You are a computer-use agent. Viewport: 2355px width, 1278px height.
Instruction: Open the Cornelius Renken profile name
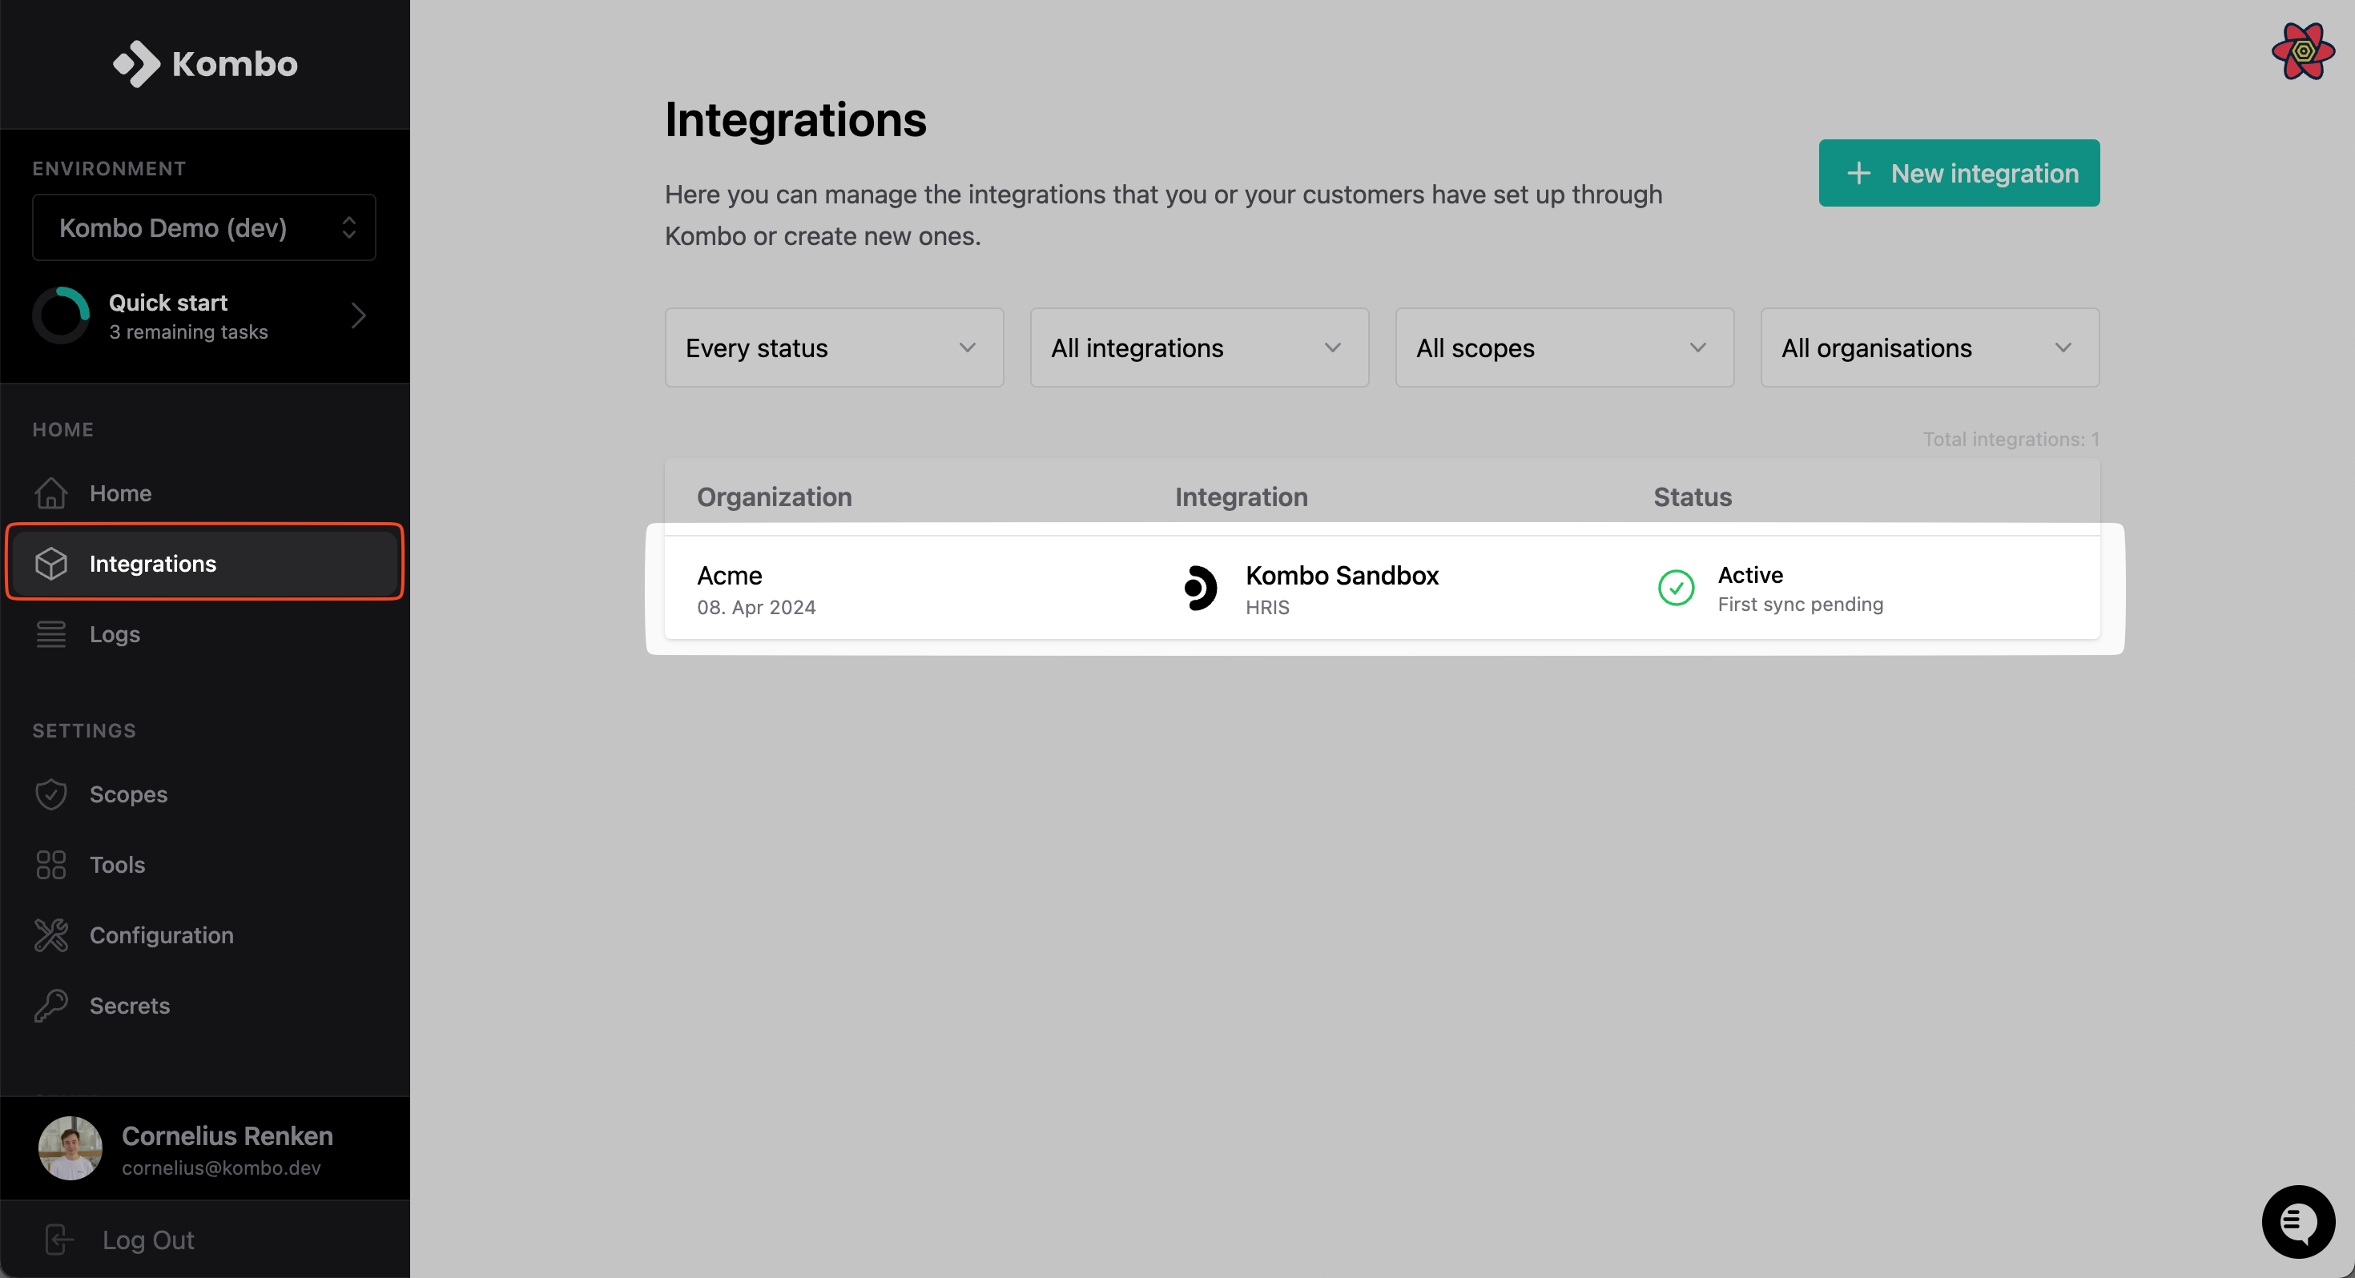pos(227,1135)
